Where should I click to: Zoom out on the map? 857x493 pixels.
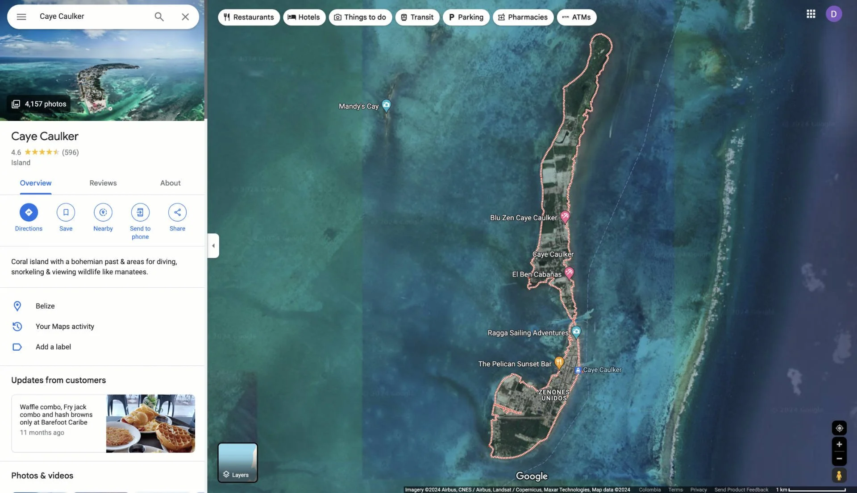click(839, 459)
